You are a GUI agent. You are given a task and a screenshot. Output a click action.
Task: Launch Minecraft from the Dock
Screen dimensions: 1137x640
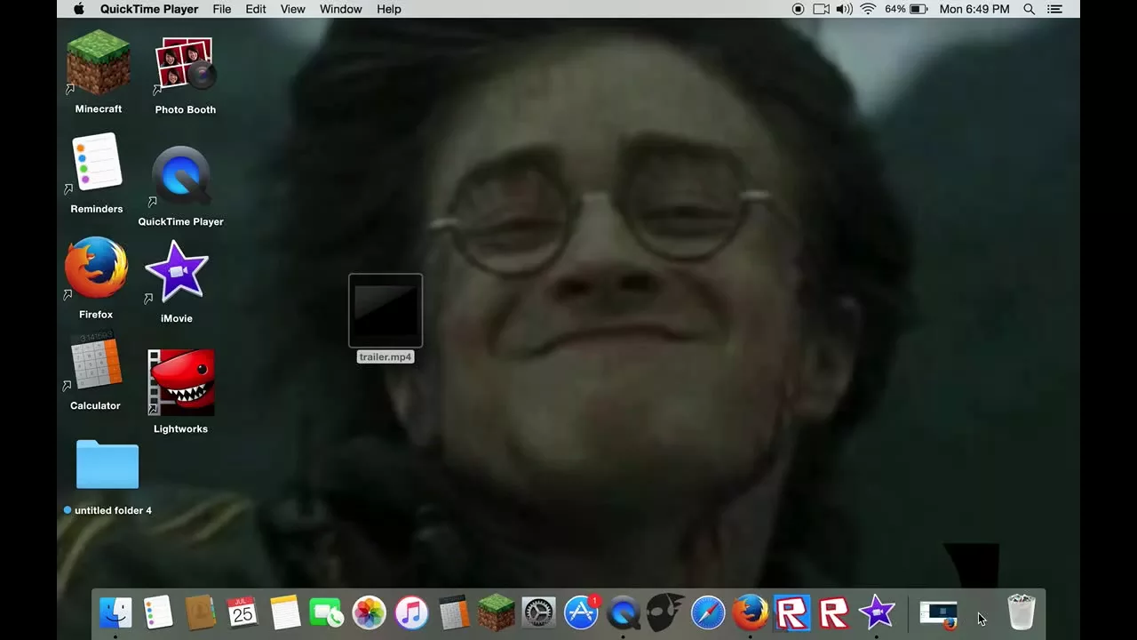(x=496, y=612)
